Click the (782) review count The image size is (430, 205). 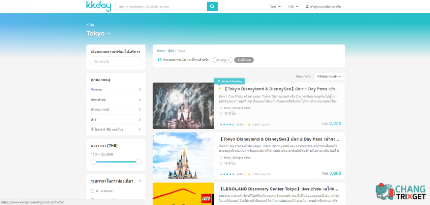coord(240,174)
